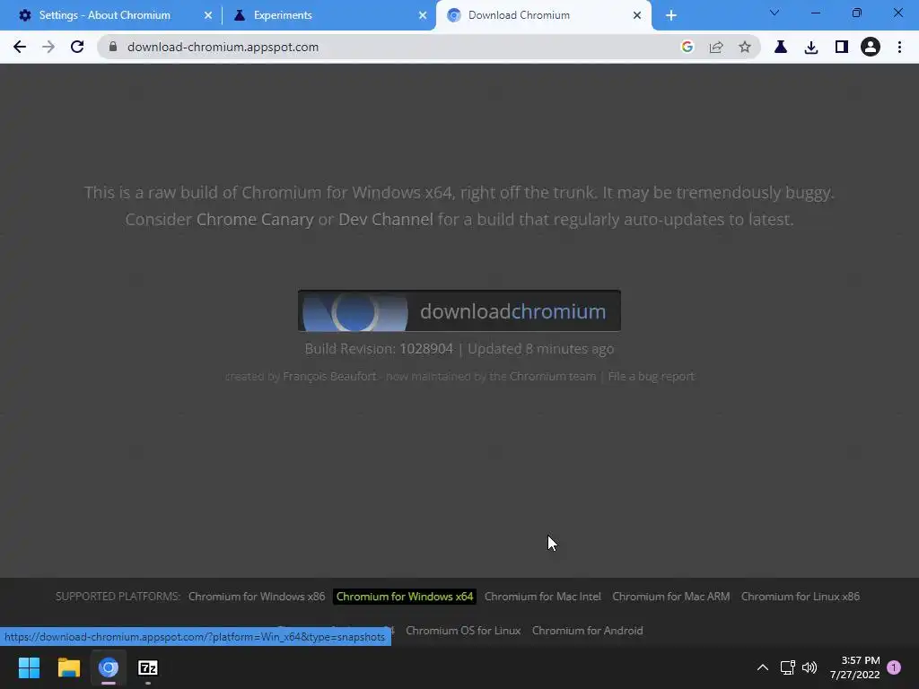Screen dimensions: 919x689
Task: Show hidden system tray icons
Action: (x=763, y=667)
